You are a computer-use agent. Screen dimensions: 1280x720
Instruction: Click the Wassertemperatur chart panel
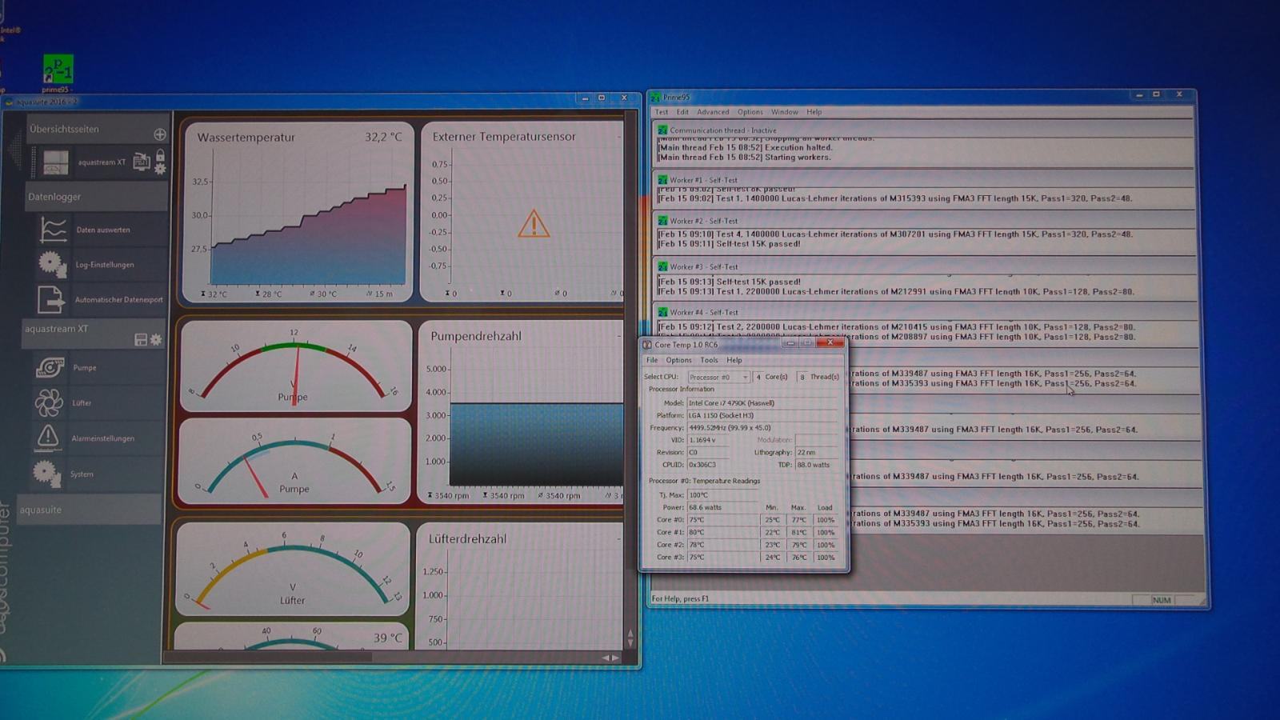tap(298, 212)
